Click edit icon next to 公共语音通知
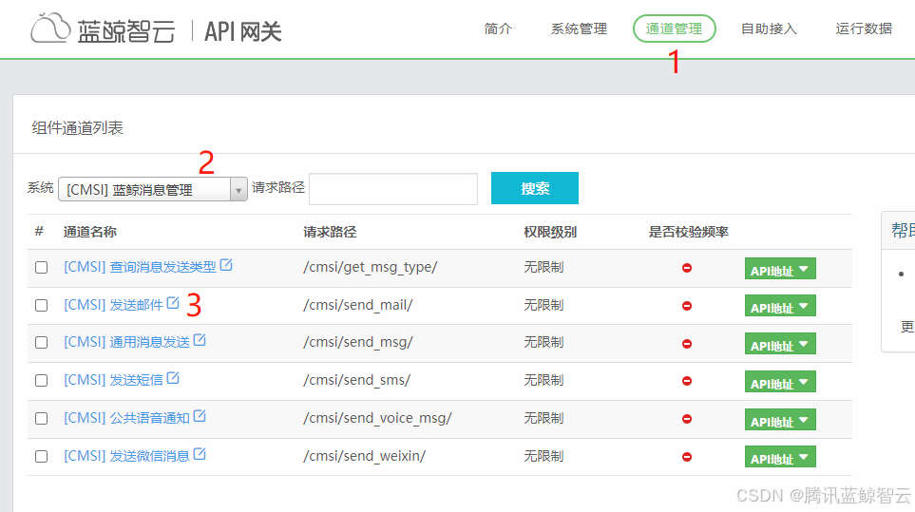 [x=200, y=416]
